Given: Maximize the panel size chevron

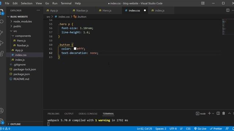Looking at the screenshot, I should [x=229, y=114].
